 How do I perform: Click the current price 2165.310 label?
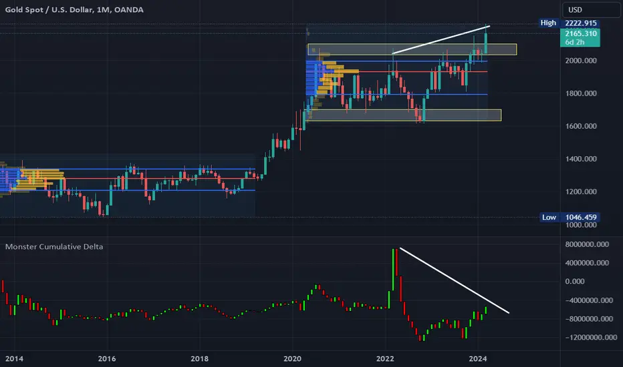(x=580, y=37)
